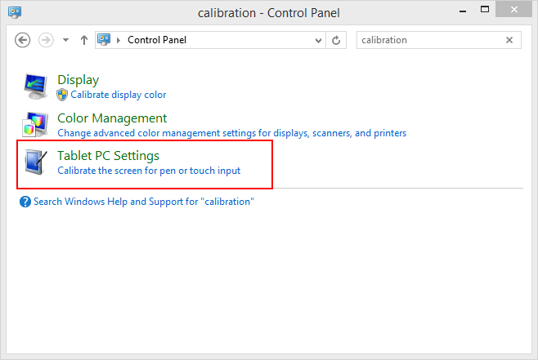The image size is (538, 360).
Task: Open the Color Management icon
Action: 35,124
